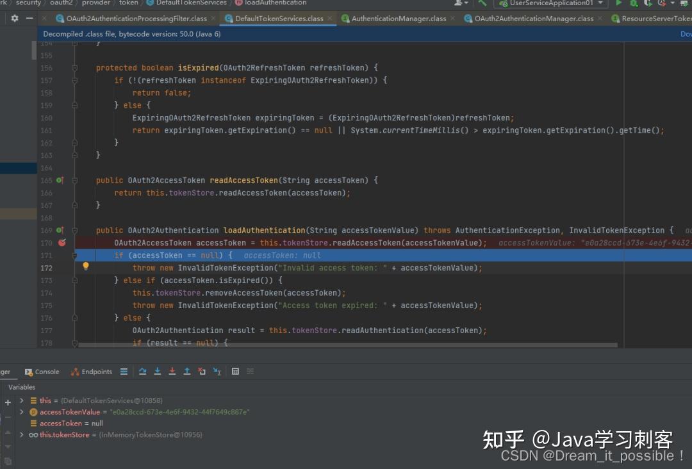
Task: Toggle the breakpoint on line 170
Action: (61, 243)
